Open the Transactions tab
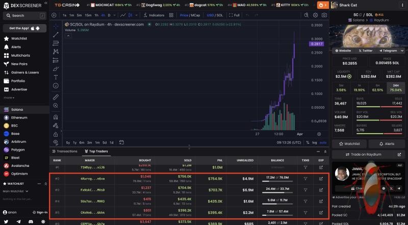 pyautogui.click(x=65, y=152)
